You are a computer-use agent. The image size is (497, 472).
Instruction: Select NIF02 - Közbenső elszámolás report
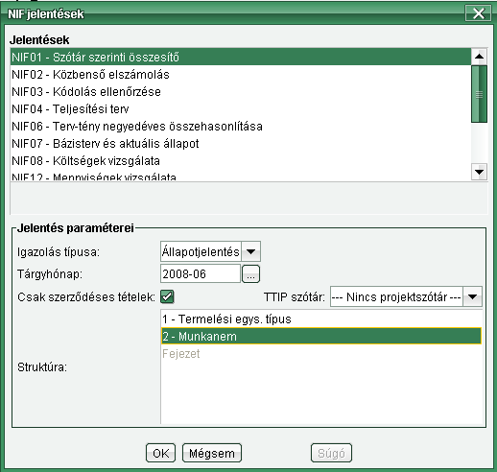click(241, 75)
